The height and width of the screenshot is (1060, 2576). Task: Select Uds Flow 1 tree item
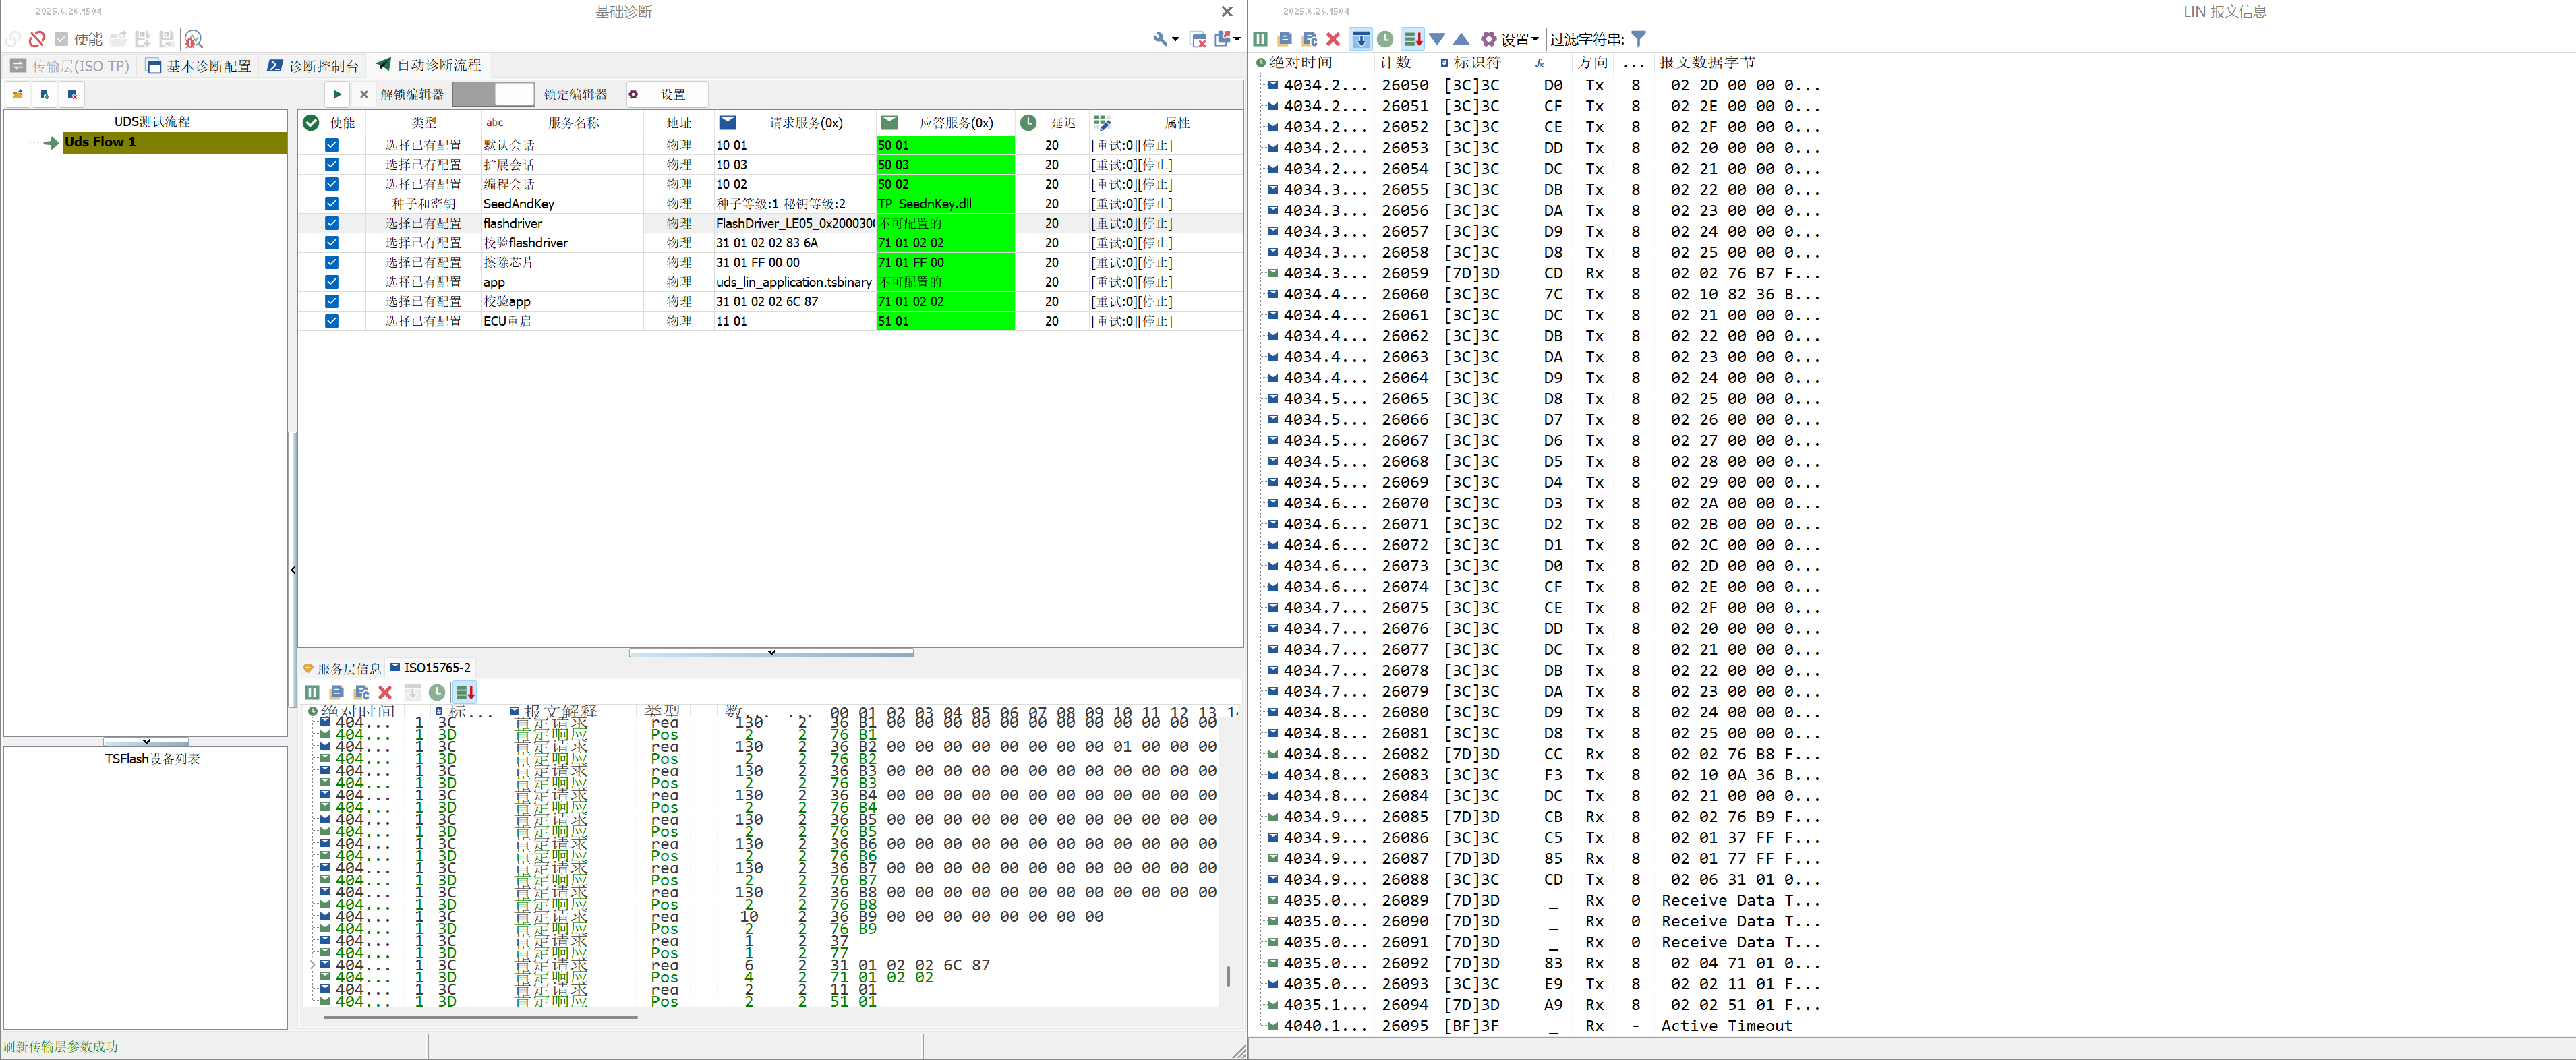pyautogui.click(x=100, y=142)
